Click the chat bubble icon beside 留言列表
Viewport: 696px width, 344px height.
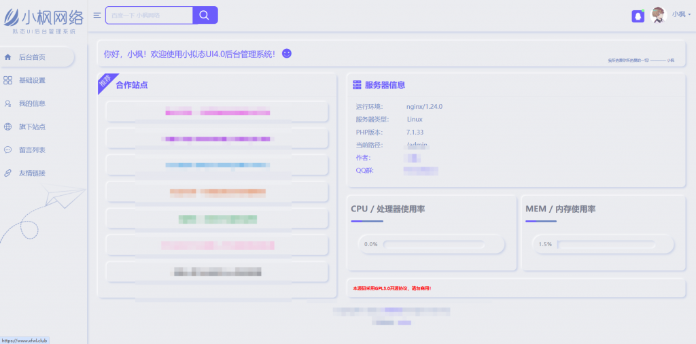point(7,150)
